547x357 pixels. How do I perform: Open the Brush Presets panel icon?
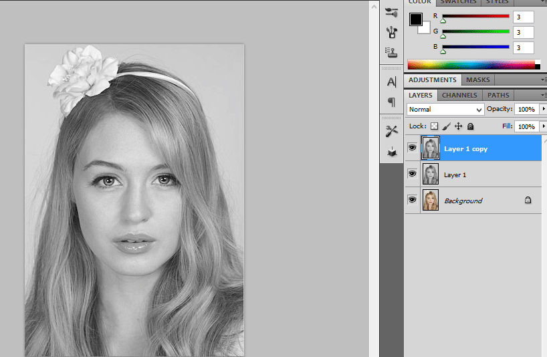pyautogui.click(x=392, y=32)
